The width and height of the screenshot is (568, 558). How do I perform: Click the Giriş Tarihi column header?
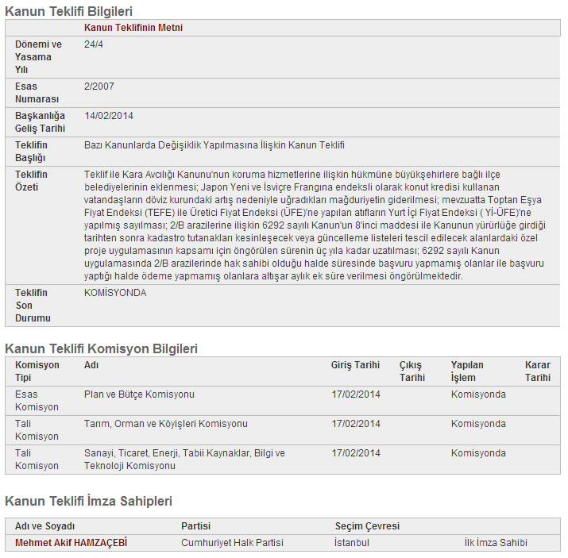point(355,365)
